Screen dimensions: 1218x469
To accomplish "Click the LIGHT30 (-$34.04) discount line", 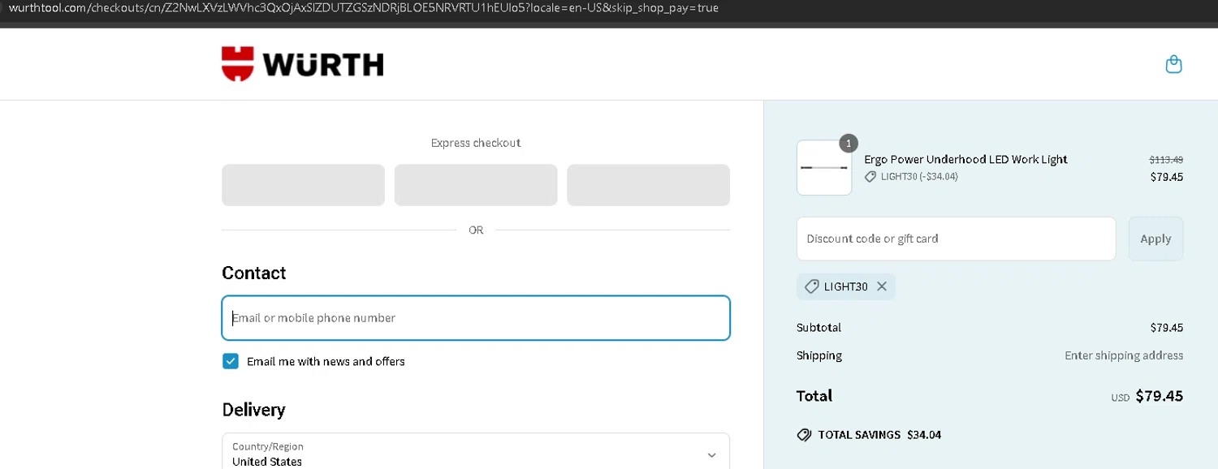I will pyautogui.click(x=911, y=176).
